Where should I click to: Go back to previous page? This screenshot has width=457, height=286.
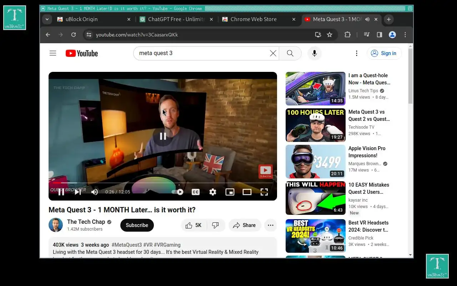(48, 35)
